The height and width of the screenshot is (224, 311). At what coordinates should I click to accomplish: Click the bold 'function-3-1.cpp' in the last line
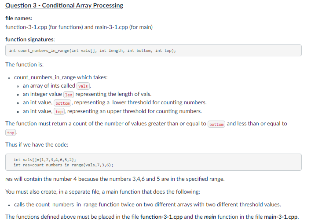tap(161, 217)
